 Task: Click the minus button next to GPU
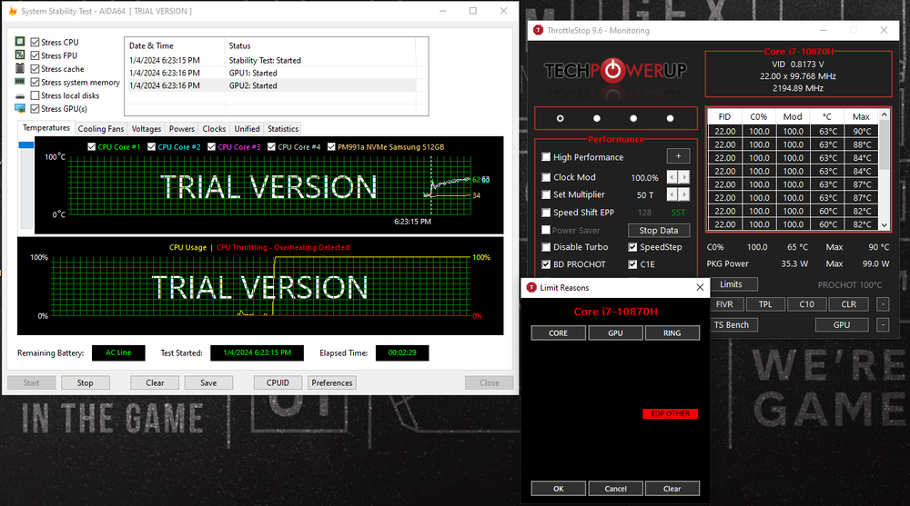pyautogui.click(x=883, y=325)
